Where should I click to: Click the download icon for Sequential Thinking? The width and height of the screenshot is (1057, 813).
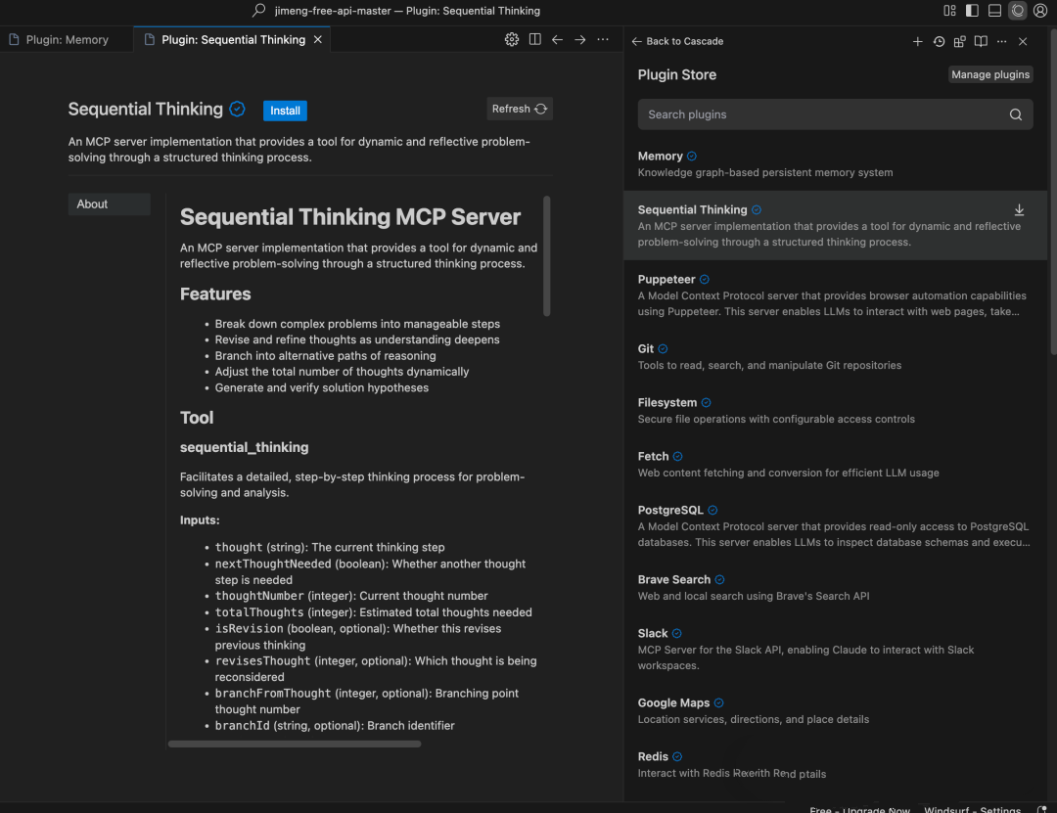pyautogui.click(x=1019, y=210)
